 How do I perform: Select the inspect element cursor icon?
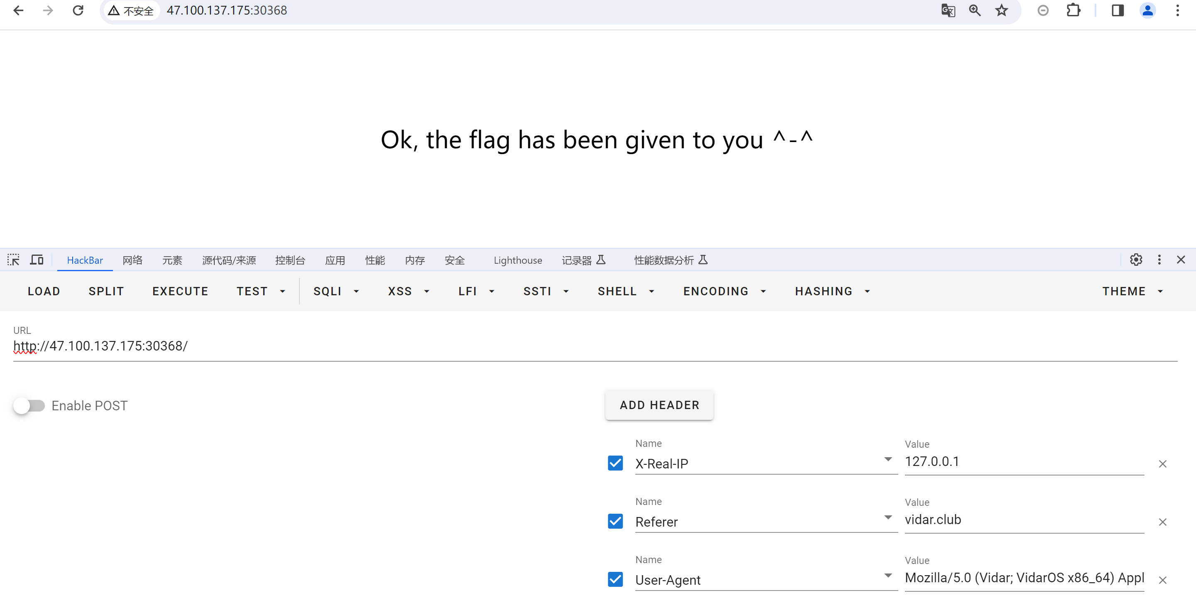pyautogui.click(x=13, y=260)
